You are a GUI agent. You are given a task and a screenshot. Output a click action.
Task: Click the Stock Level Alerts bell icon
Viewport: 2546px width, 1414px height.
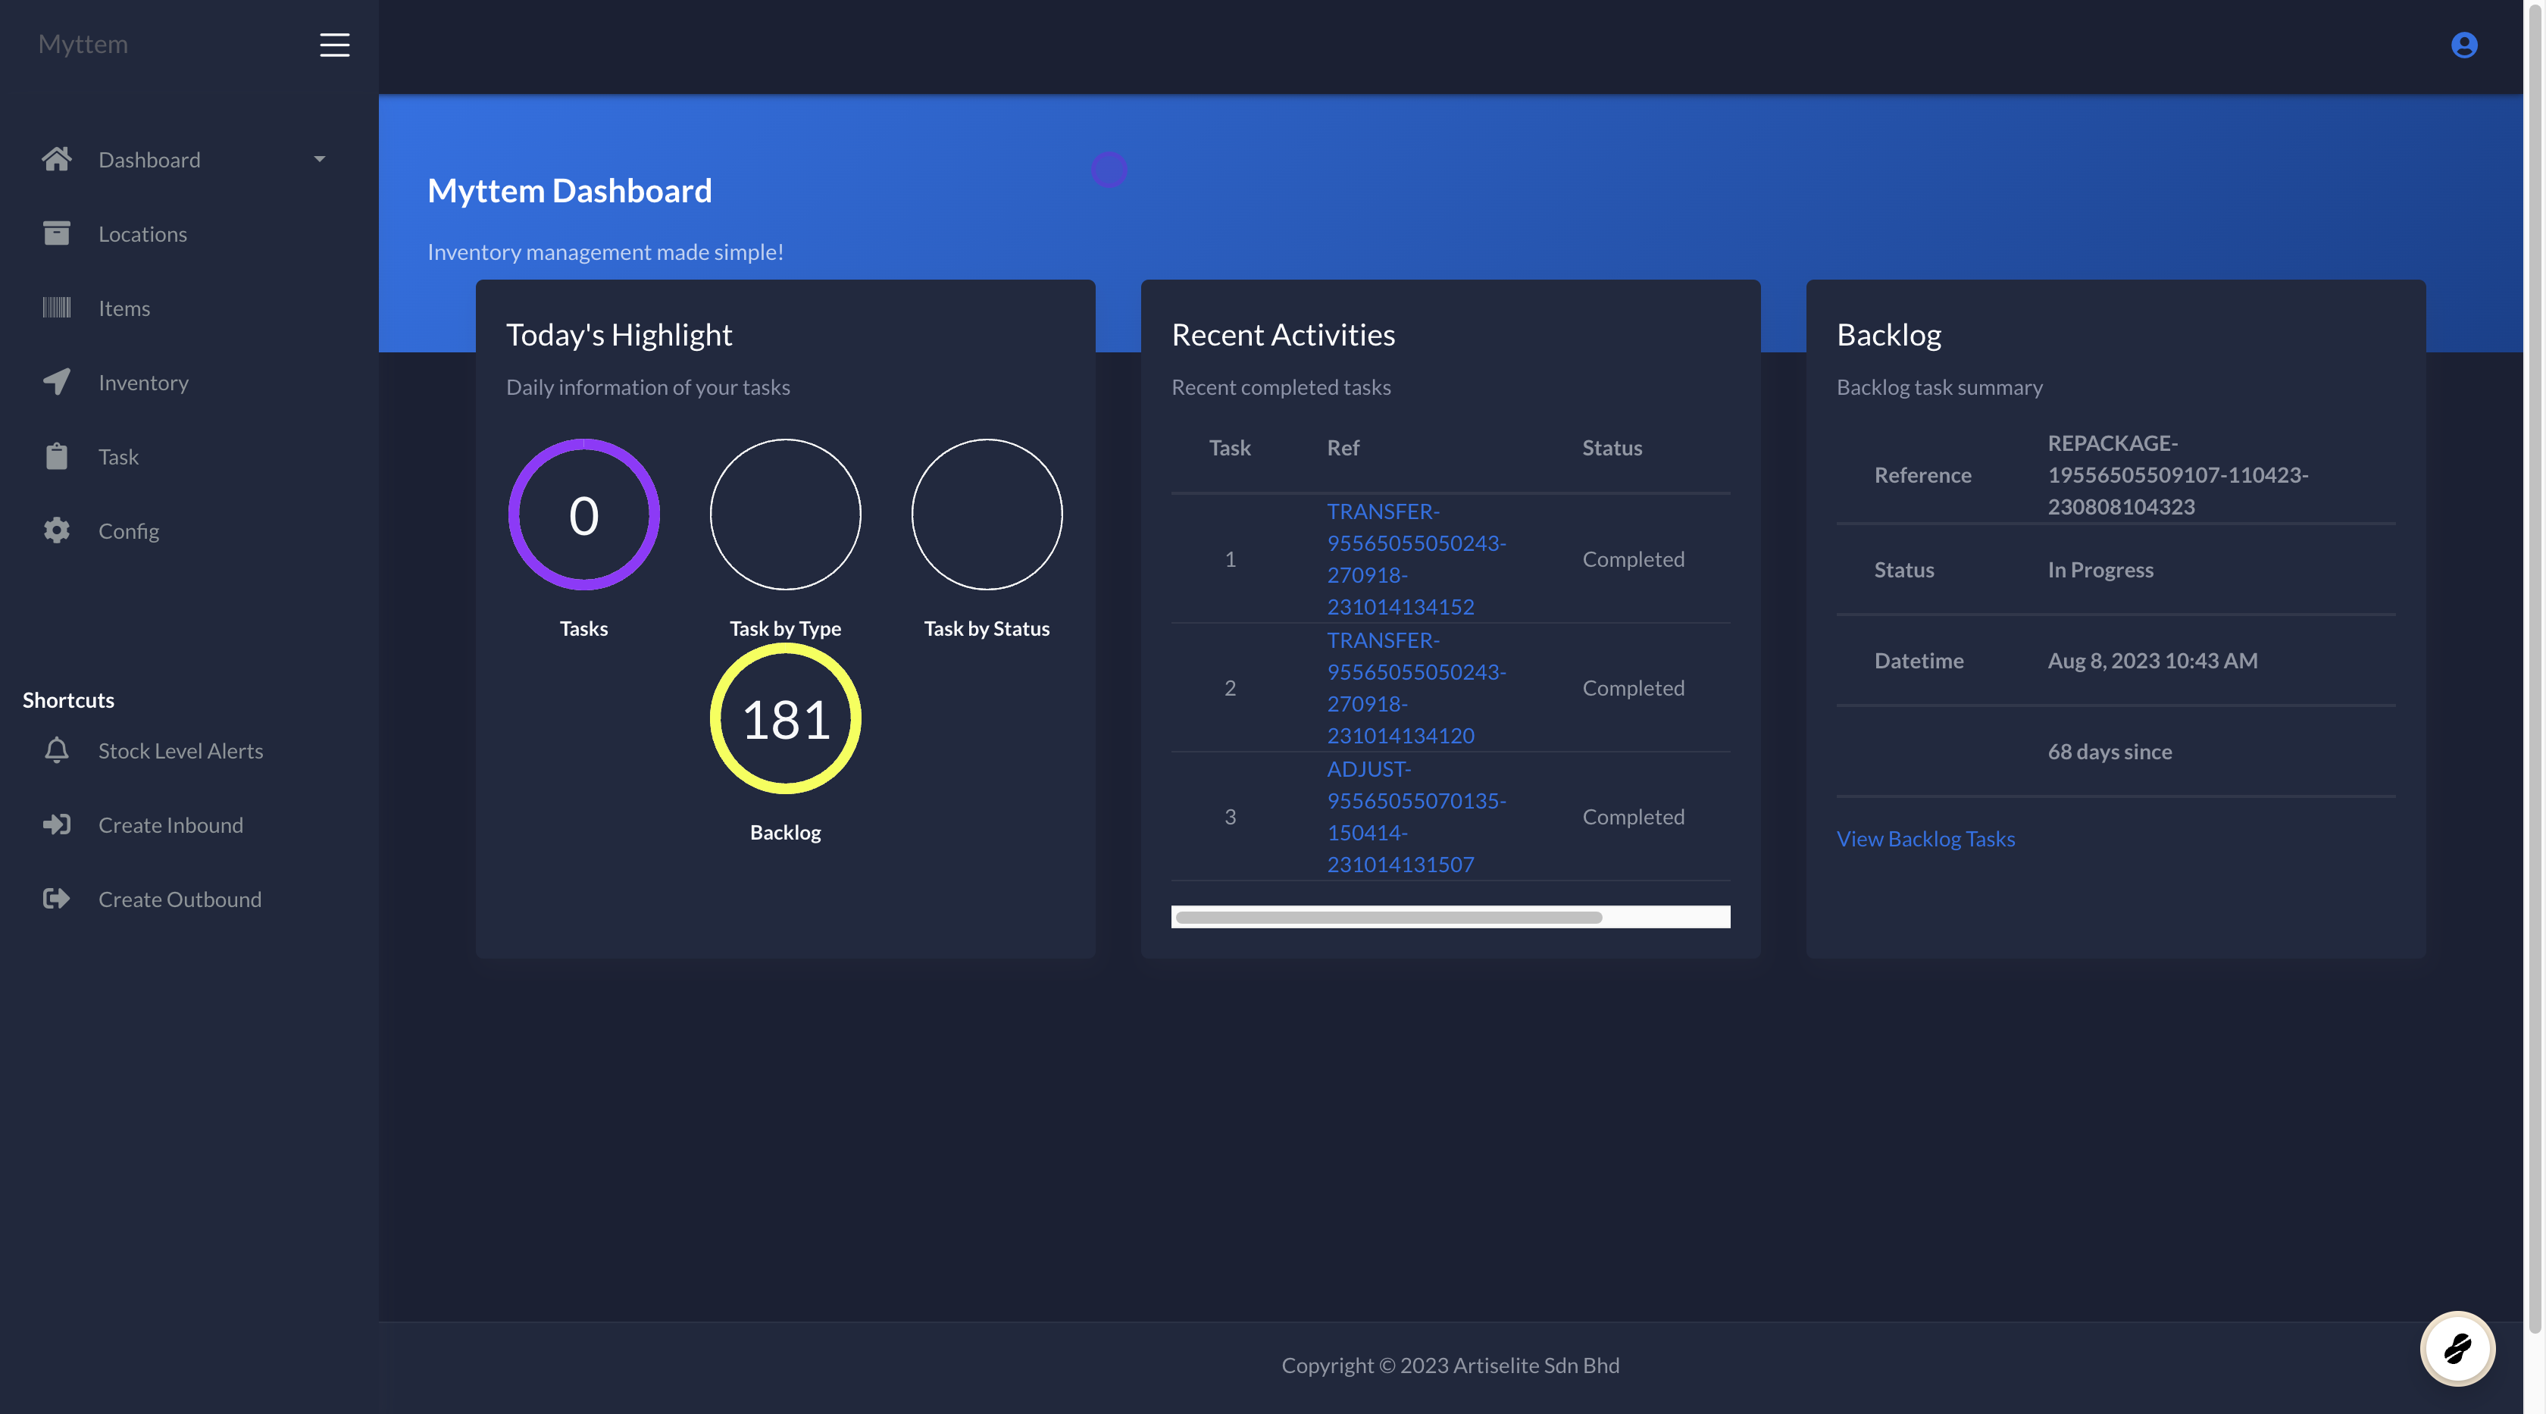tap(56, 750)
